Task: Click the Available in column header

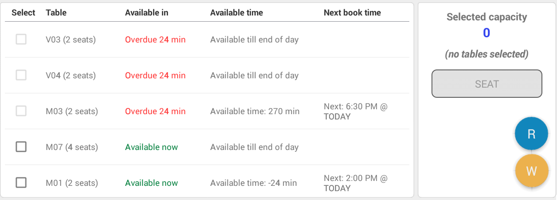Action: pos(147,13)
